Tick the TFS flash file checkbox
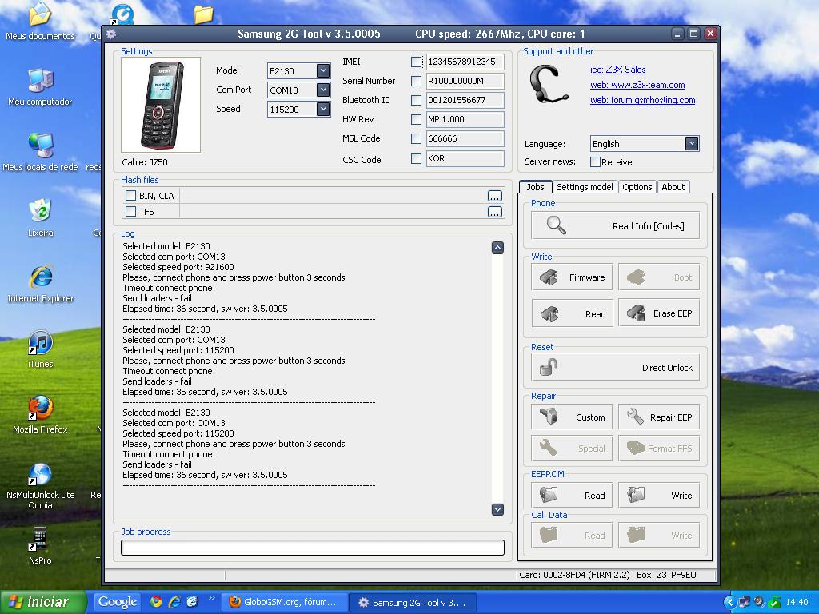 130,211
